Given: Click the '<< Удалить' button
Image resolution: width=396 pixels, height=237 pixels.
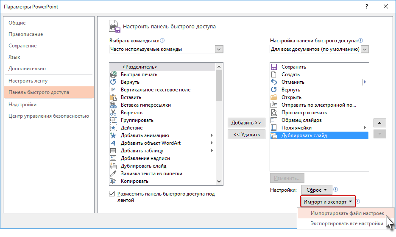Looking at the screenshot, I should pyautogui.click(x=246, y=135).
